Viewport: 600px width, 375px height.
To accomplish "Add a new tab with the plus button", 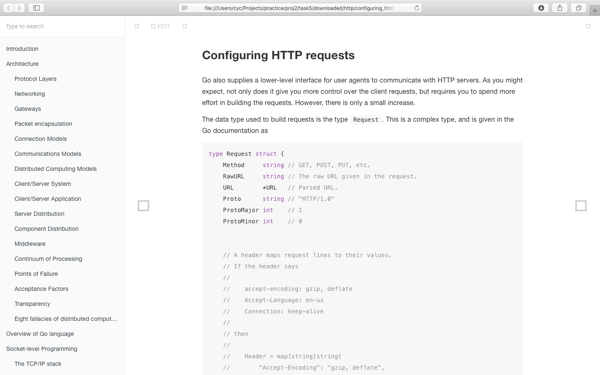I will [595, 10].
